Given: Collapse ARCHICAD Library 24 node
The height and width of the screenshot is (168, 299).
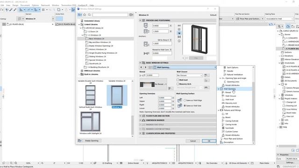Looking at the screenshot, I should coord(81,28).
